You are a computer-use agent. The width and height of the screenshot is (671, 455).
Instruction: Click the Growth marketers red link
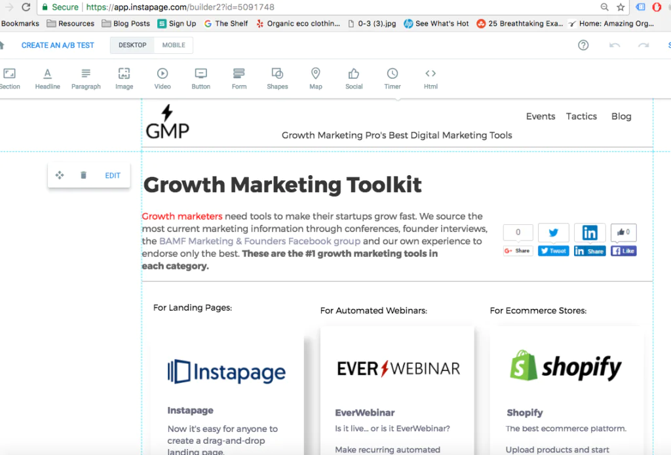click(x=182, y=216)
